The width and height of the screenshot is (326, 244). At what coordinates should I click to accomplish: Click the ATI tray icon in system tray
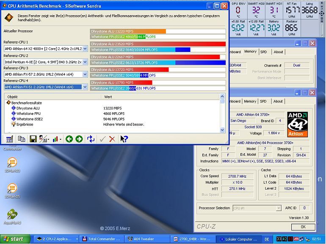click(x=296, y=239)
